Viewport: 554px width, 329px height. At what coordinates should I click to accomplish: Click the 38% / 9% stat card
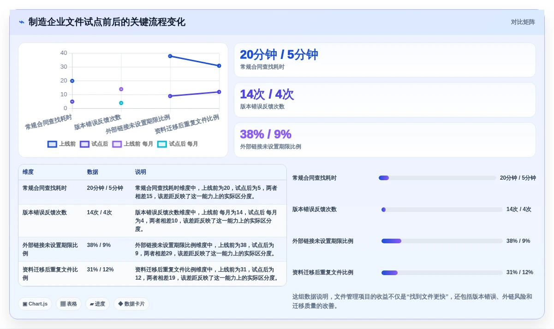385,140
